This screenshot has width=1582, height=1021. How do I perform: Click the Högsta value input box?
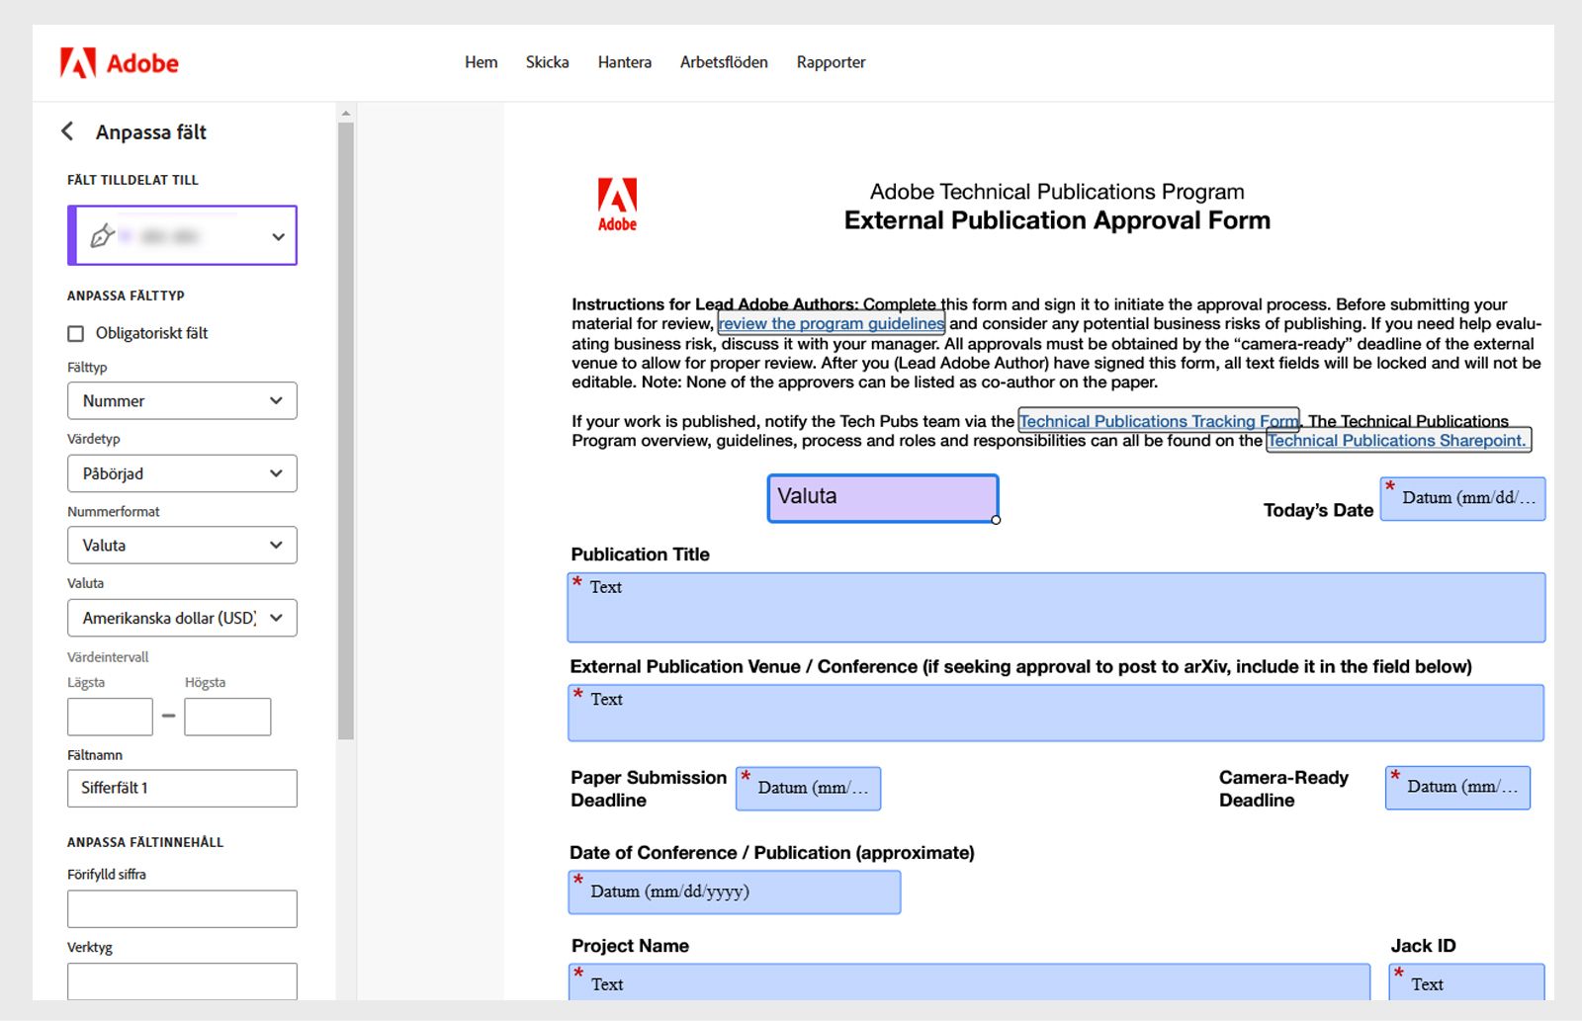227,717
